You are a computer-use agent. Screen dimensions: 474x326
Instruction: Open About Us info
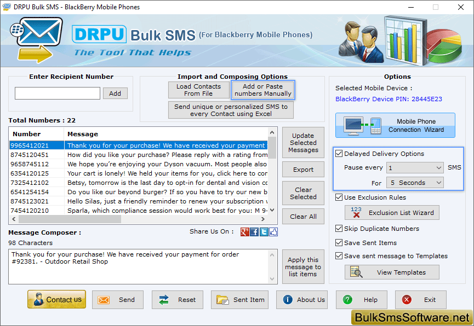coord(302,300)
